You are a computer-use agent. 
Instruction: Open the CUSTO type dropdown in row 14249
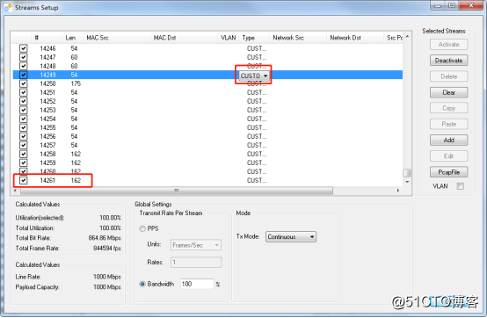click(x=254, y=76)
